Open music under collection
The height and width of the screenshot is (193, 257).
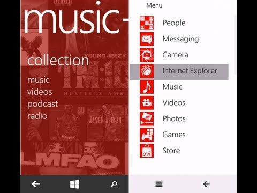39,80
